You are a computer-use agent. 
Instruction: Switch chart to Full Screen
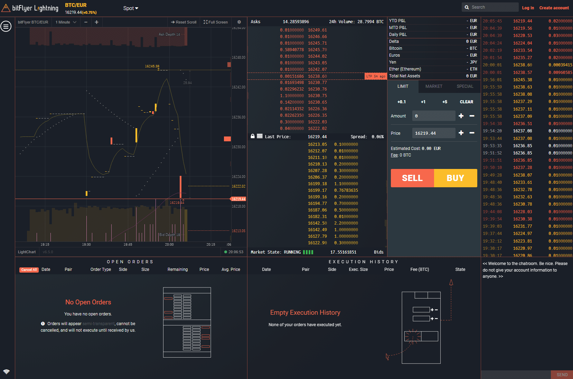216,22
